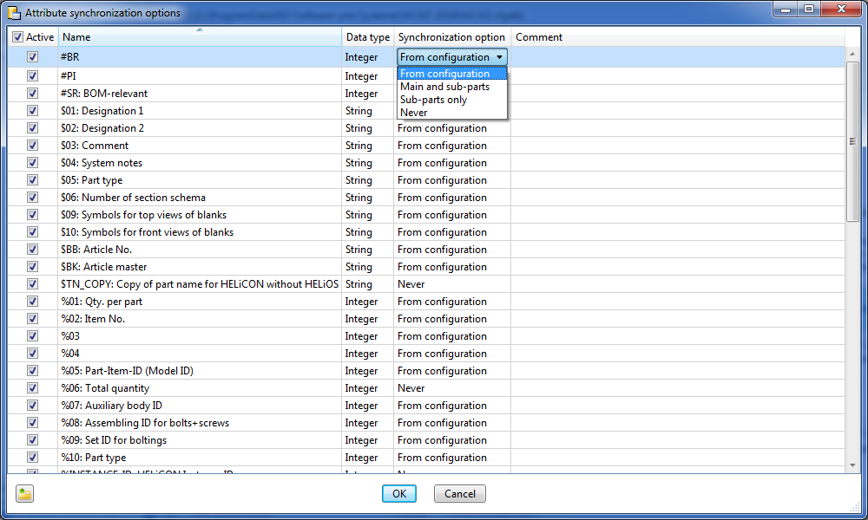Viewport: 868px width, 520px height.
Task: Click the Synchronization option column header
Action: tap(452, 37)
